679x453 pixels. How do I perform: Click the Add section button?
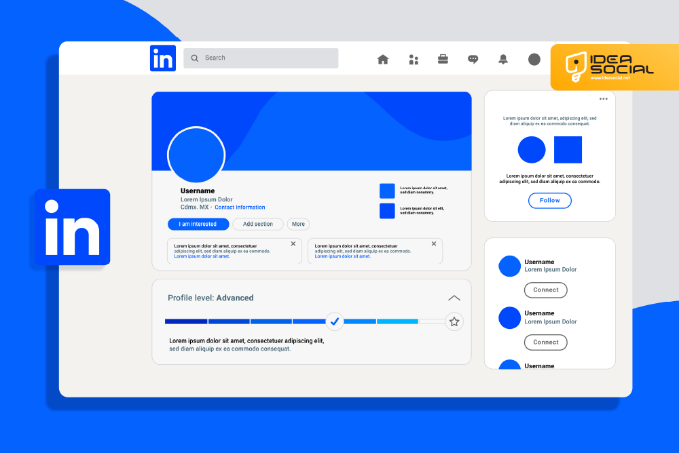tap(257, 224)
